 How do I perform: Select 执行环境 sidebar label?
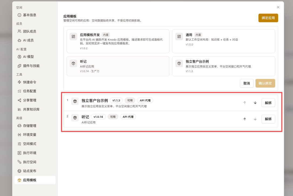click(x=29, y=153)
